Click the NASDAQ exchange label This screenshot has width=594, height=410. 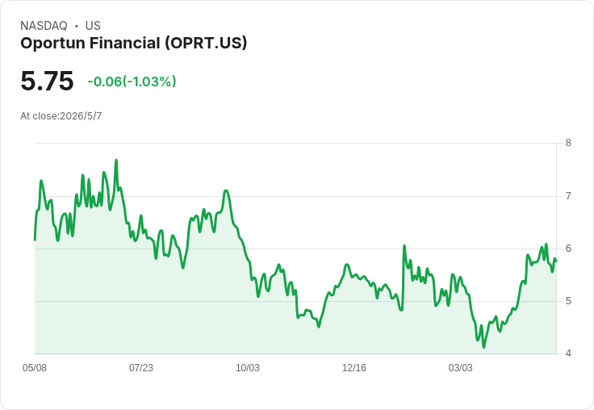44,26
